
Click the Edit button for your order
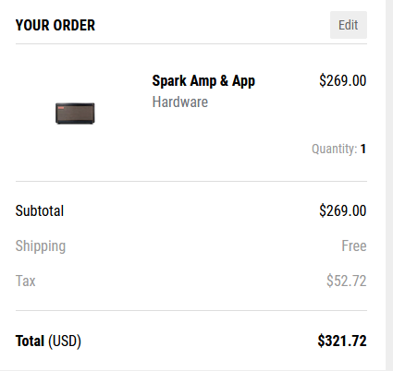349,25
